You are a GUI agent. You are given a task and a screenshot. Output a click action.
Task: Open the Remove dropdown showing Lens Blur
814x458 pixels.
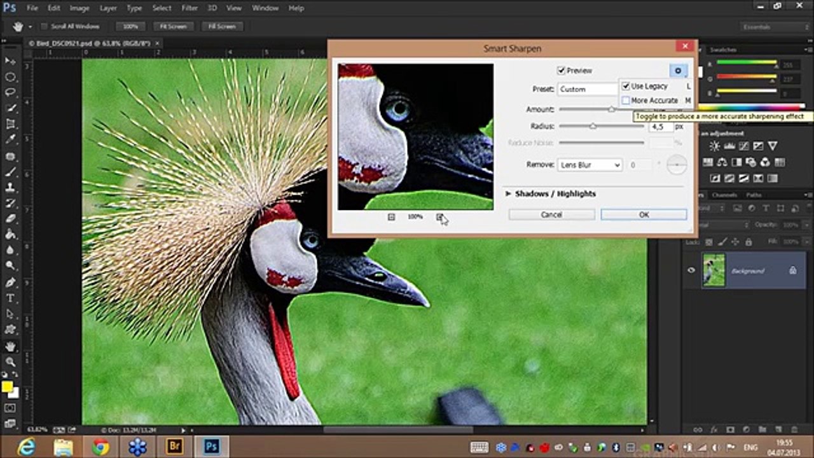tap(590, 165)
